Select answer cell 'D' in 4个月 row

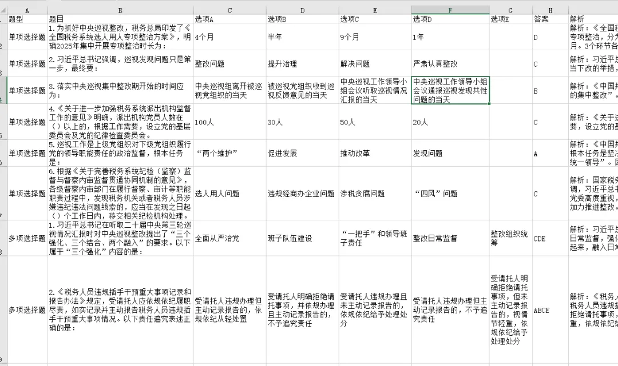(550, 37)
